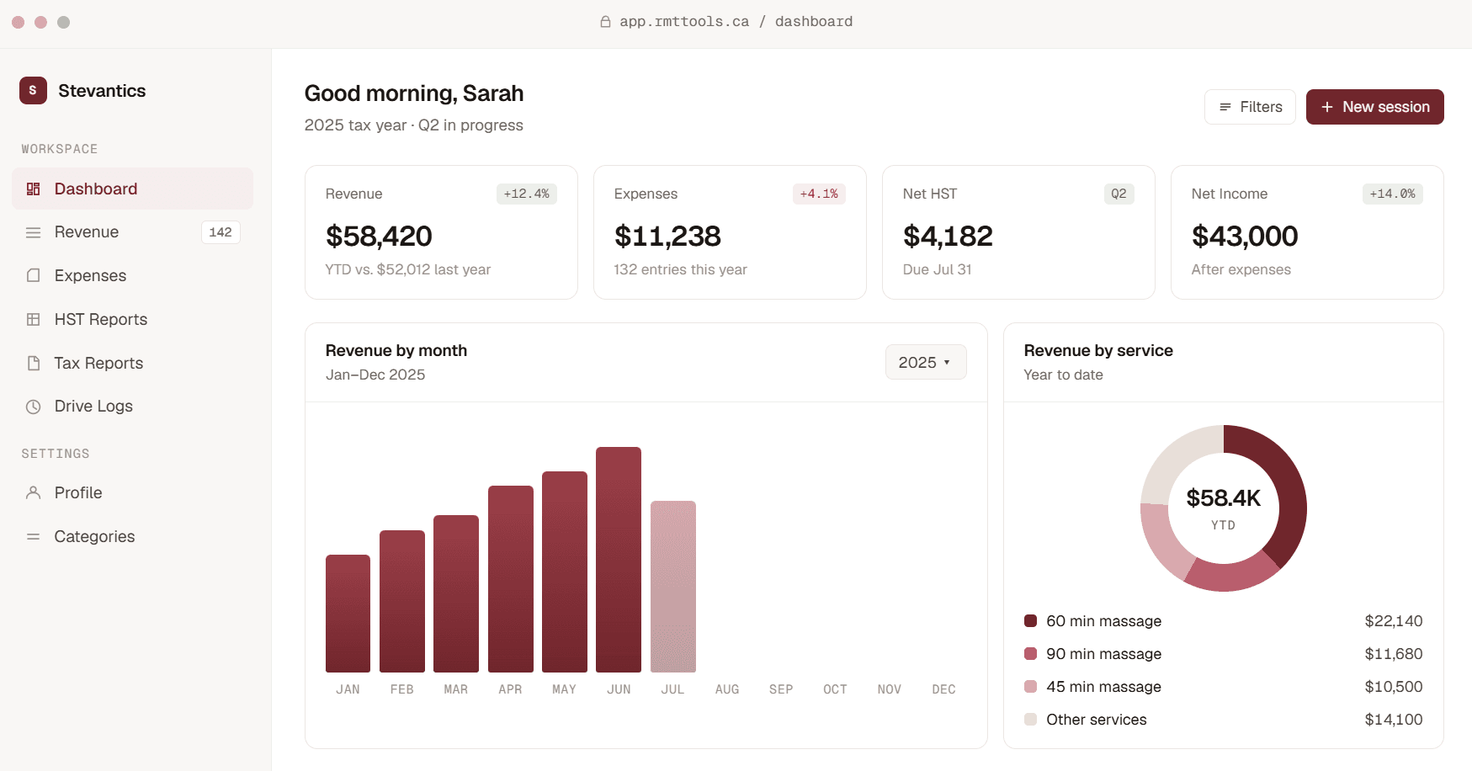The width and height of the screenshot is (1472, 771).
Task: Click the 90 min massage legend label
Action: [1104, 654]
